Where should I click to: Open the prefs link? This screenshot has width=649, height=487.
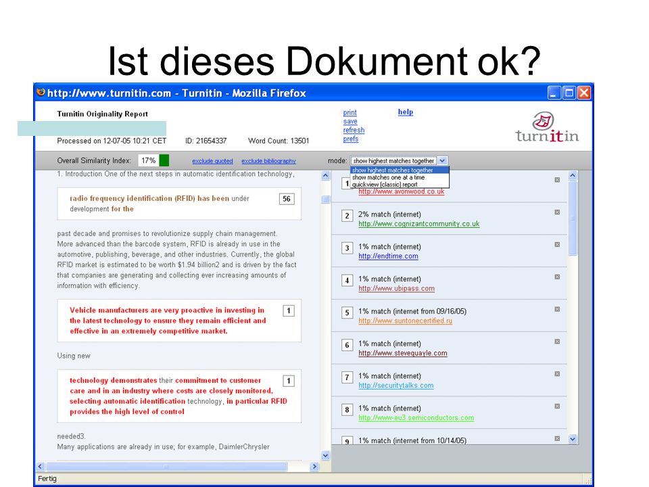click(351, 139)
